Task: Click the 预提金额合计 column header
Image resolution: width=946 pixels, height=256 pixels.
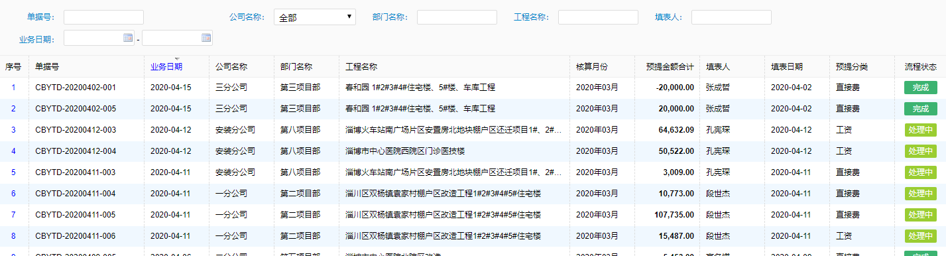Action: coord(670,67)
